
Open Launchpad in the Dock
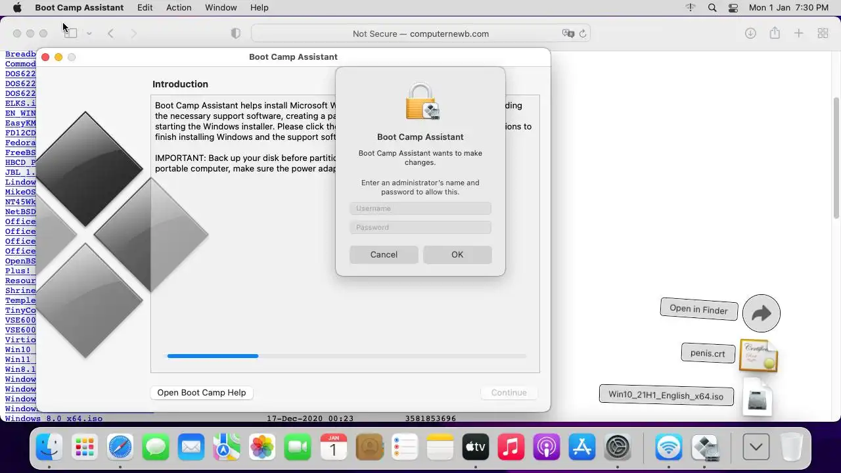[x=85, y=447]
